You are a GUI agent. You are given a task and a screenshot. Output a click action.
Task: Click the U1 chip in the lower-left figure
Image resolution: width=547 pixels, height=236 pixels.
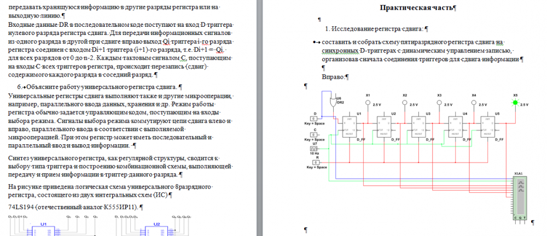click(43, 230)
